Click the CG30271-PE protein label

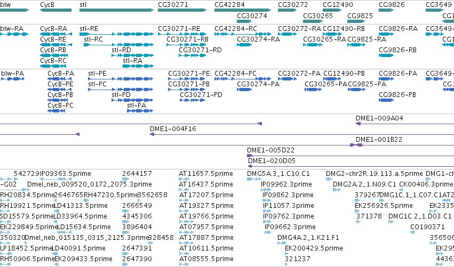coord(189,74)
